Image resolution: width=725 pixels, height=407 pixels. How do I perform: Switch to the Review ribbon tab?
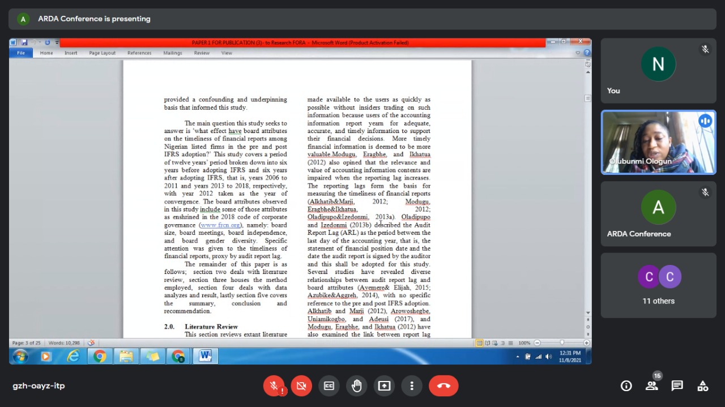(202, 53)
